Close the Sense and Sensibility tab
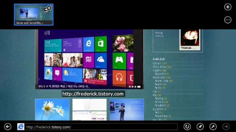Image resolution: width=236 pixels, height=132 pixels. (x=49, y=8)
